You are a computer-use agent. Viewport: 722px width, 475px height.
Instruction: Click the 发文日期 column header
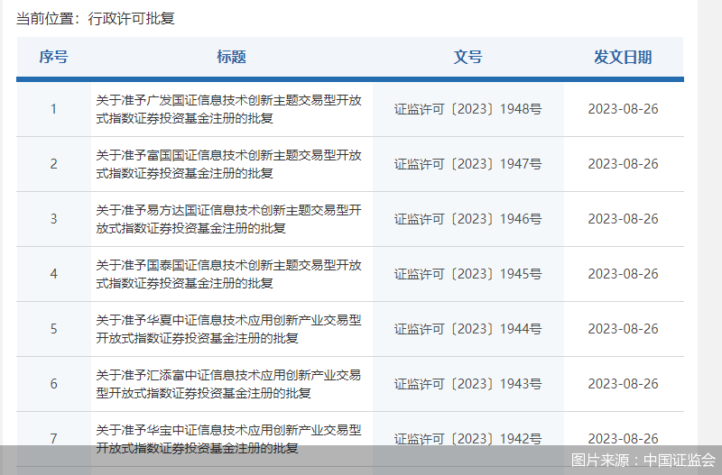(x=623, y=57)
